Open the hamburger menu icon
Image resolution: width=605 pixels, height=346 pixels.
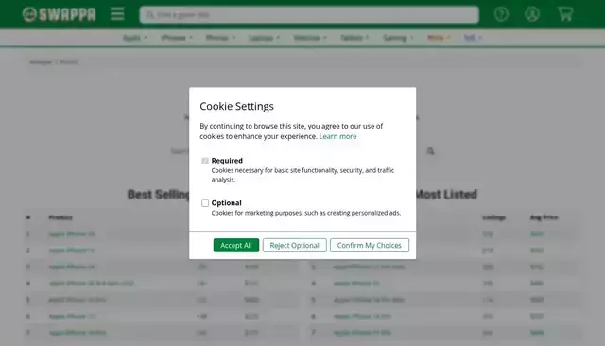click(117, 14)
